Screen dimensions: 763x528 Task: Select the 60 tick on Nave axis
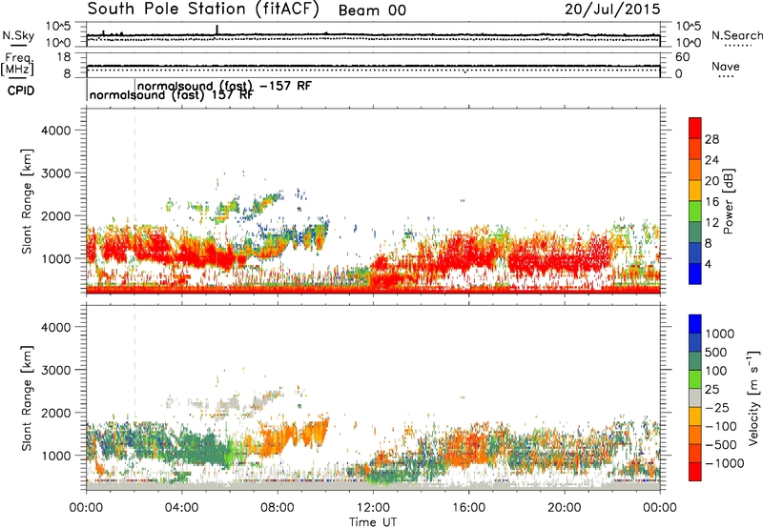(x=682, y=57)
